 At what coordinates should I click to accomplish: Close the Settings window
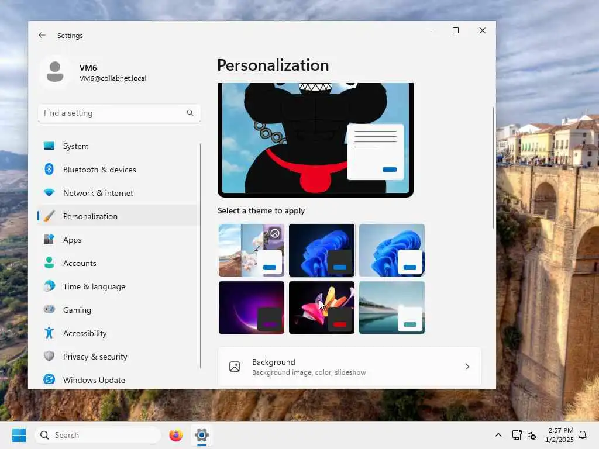tap(483, 30)
